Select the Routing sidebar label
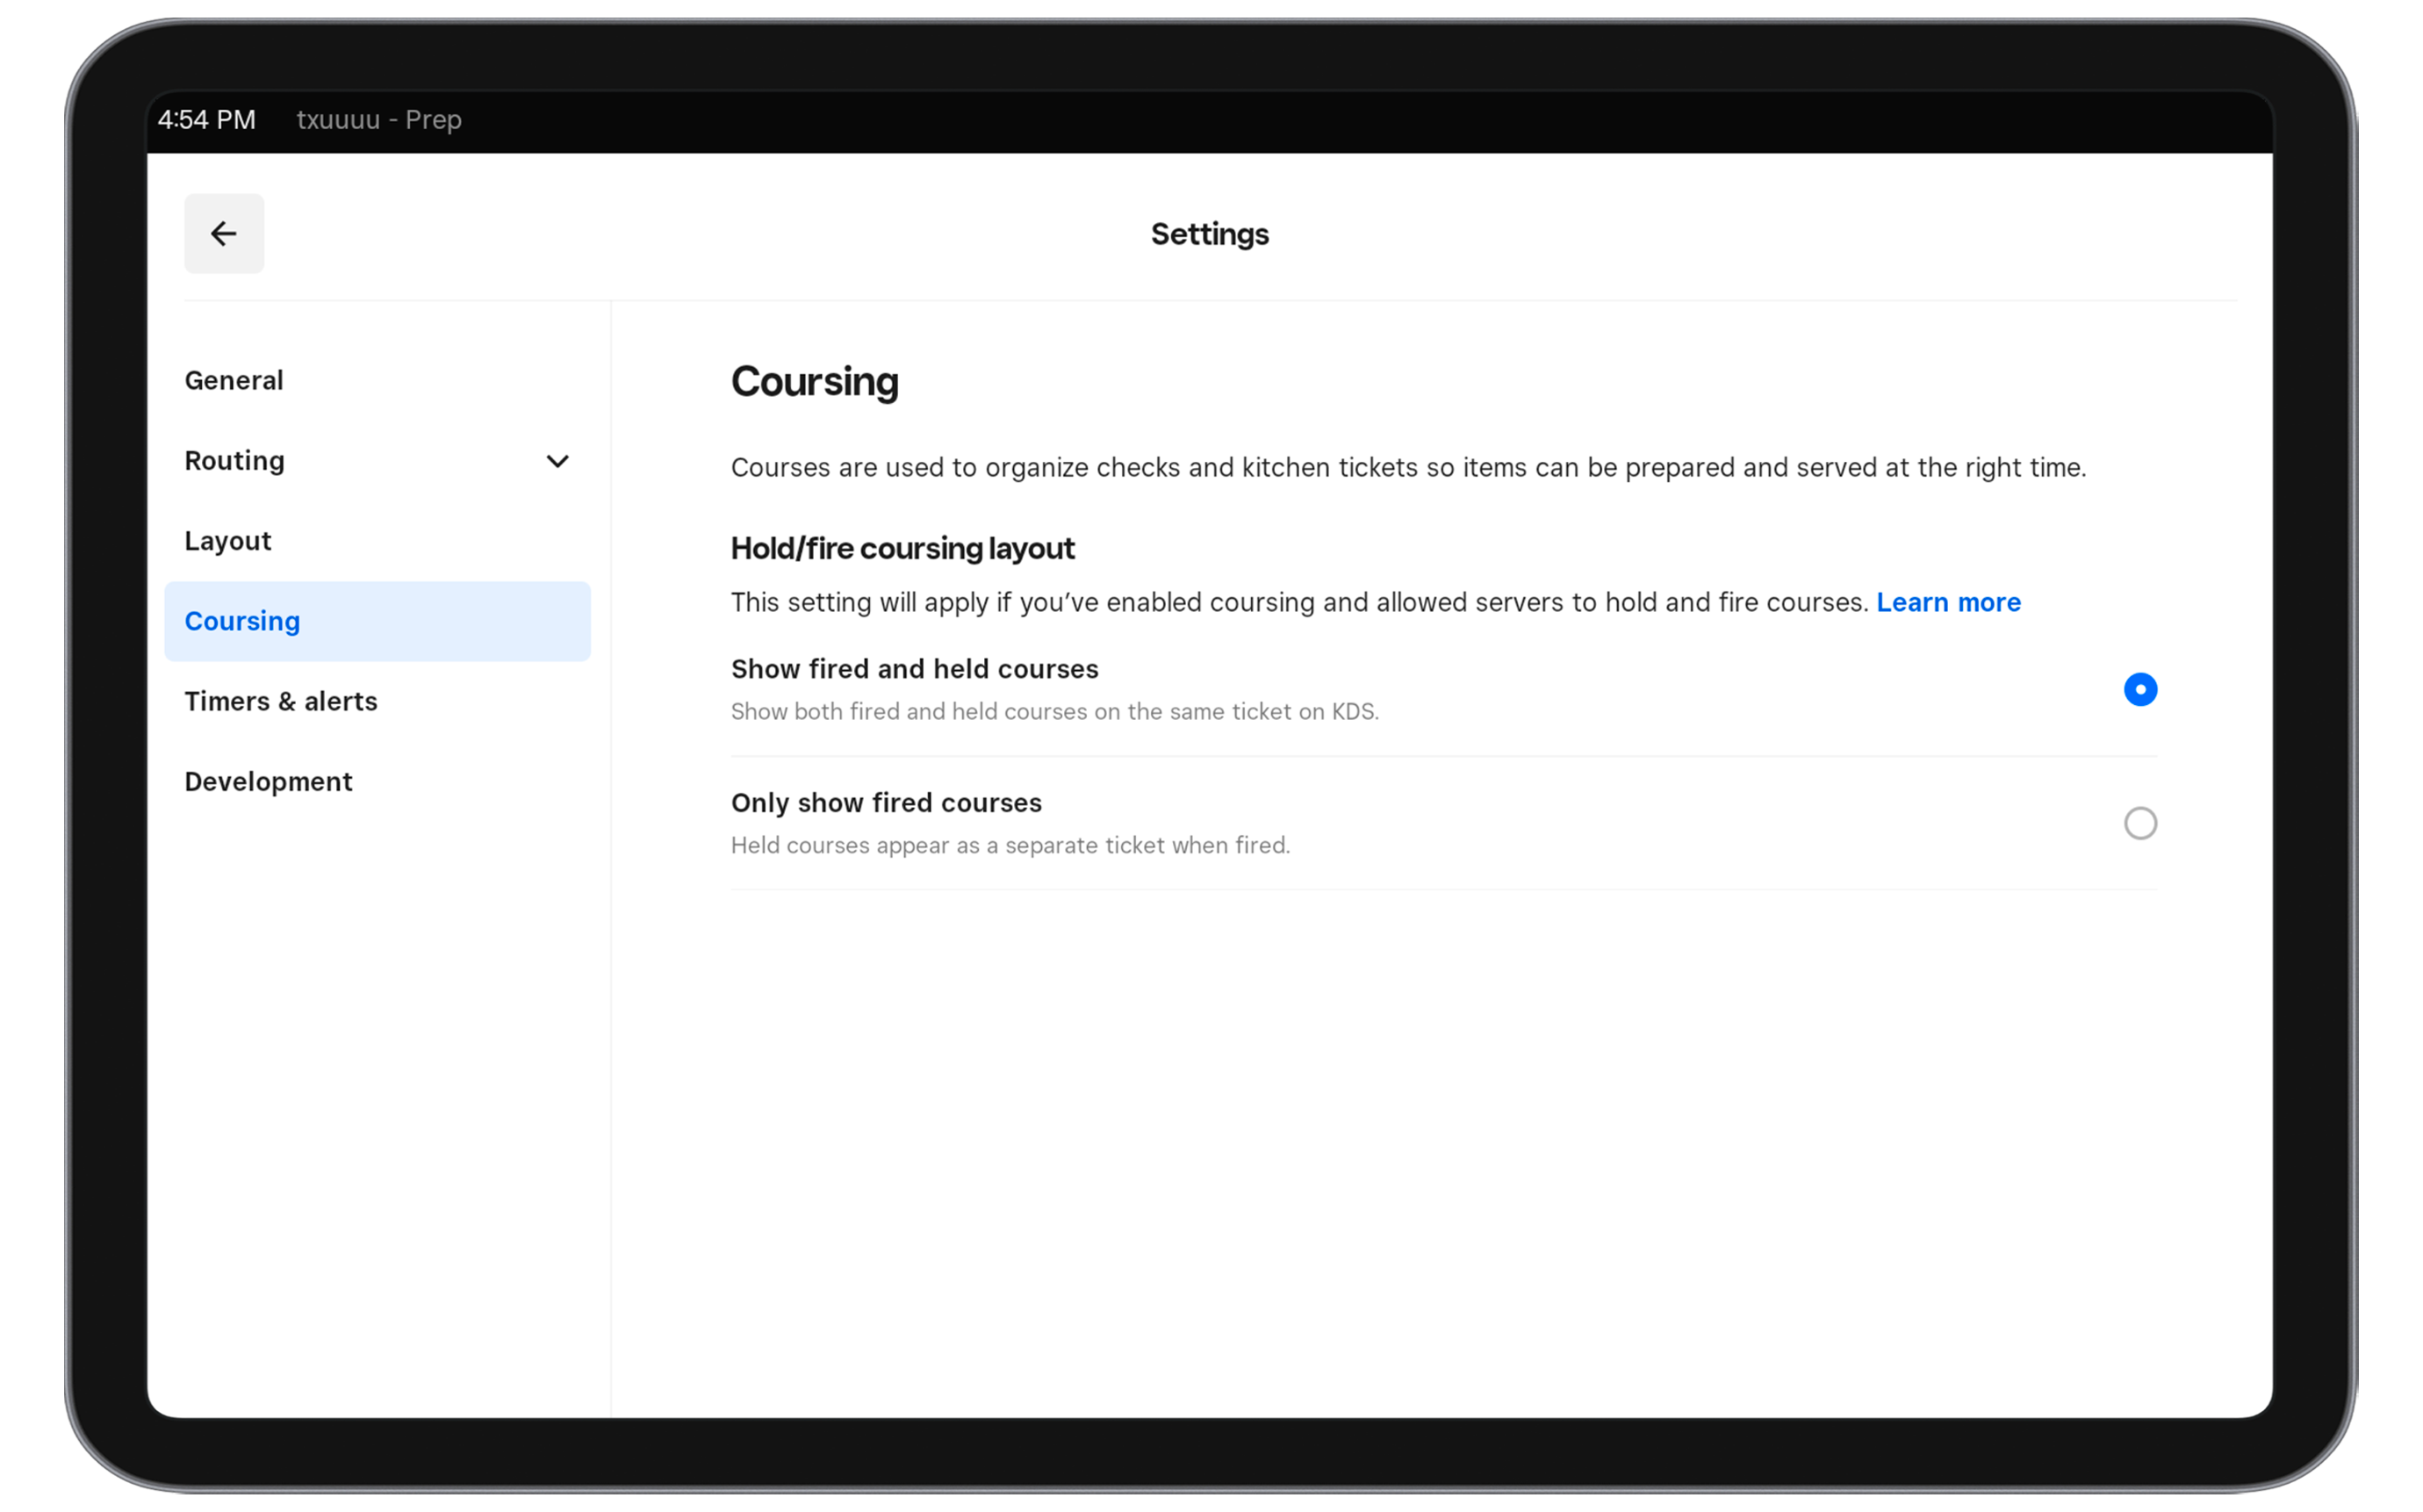Image resolution: width=2423 pixels, height=1512 pixels. pos(235,461)
